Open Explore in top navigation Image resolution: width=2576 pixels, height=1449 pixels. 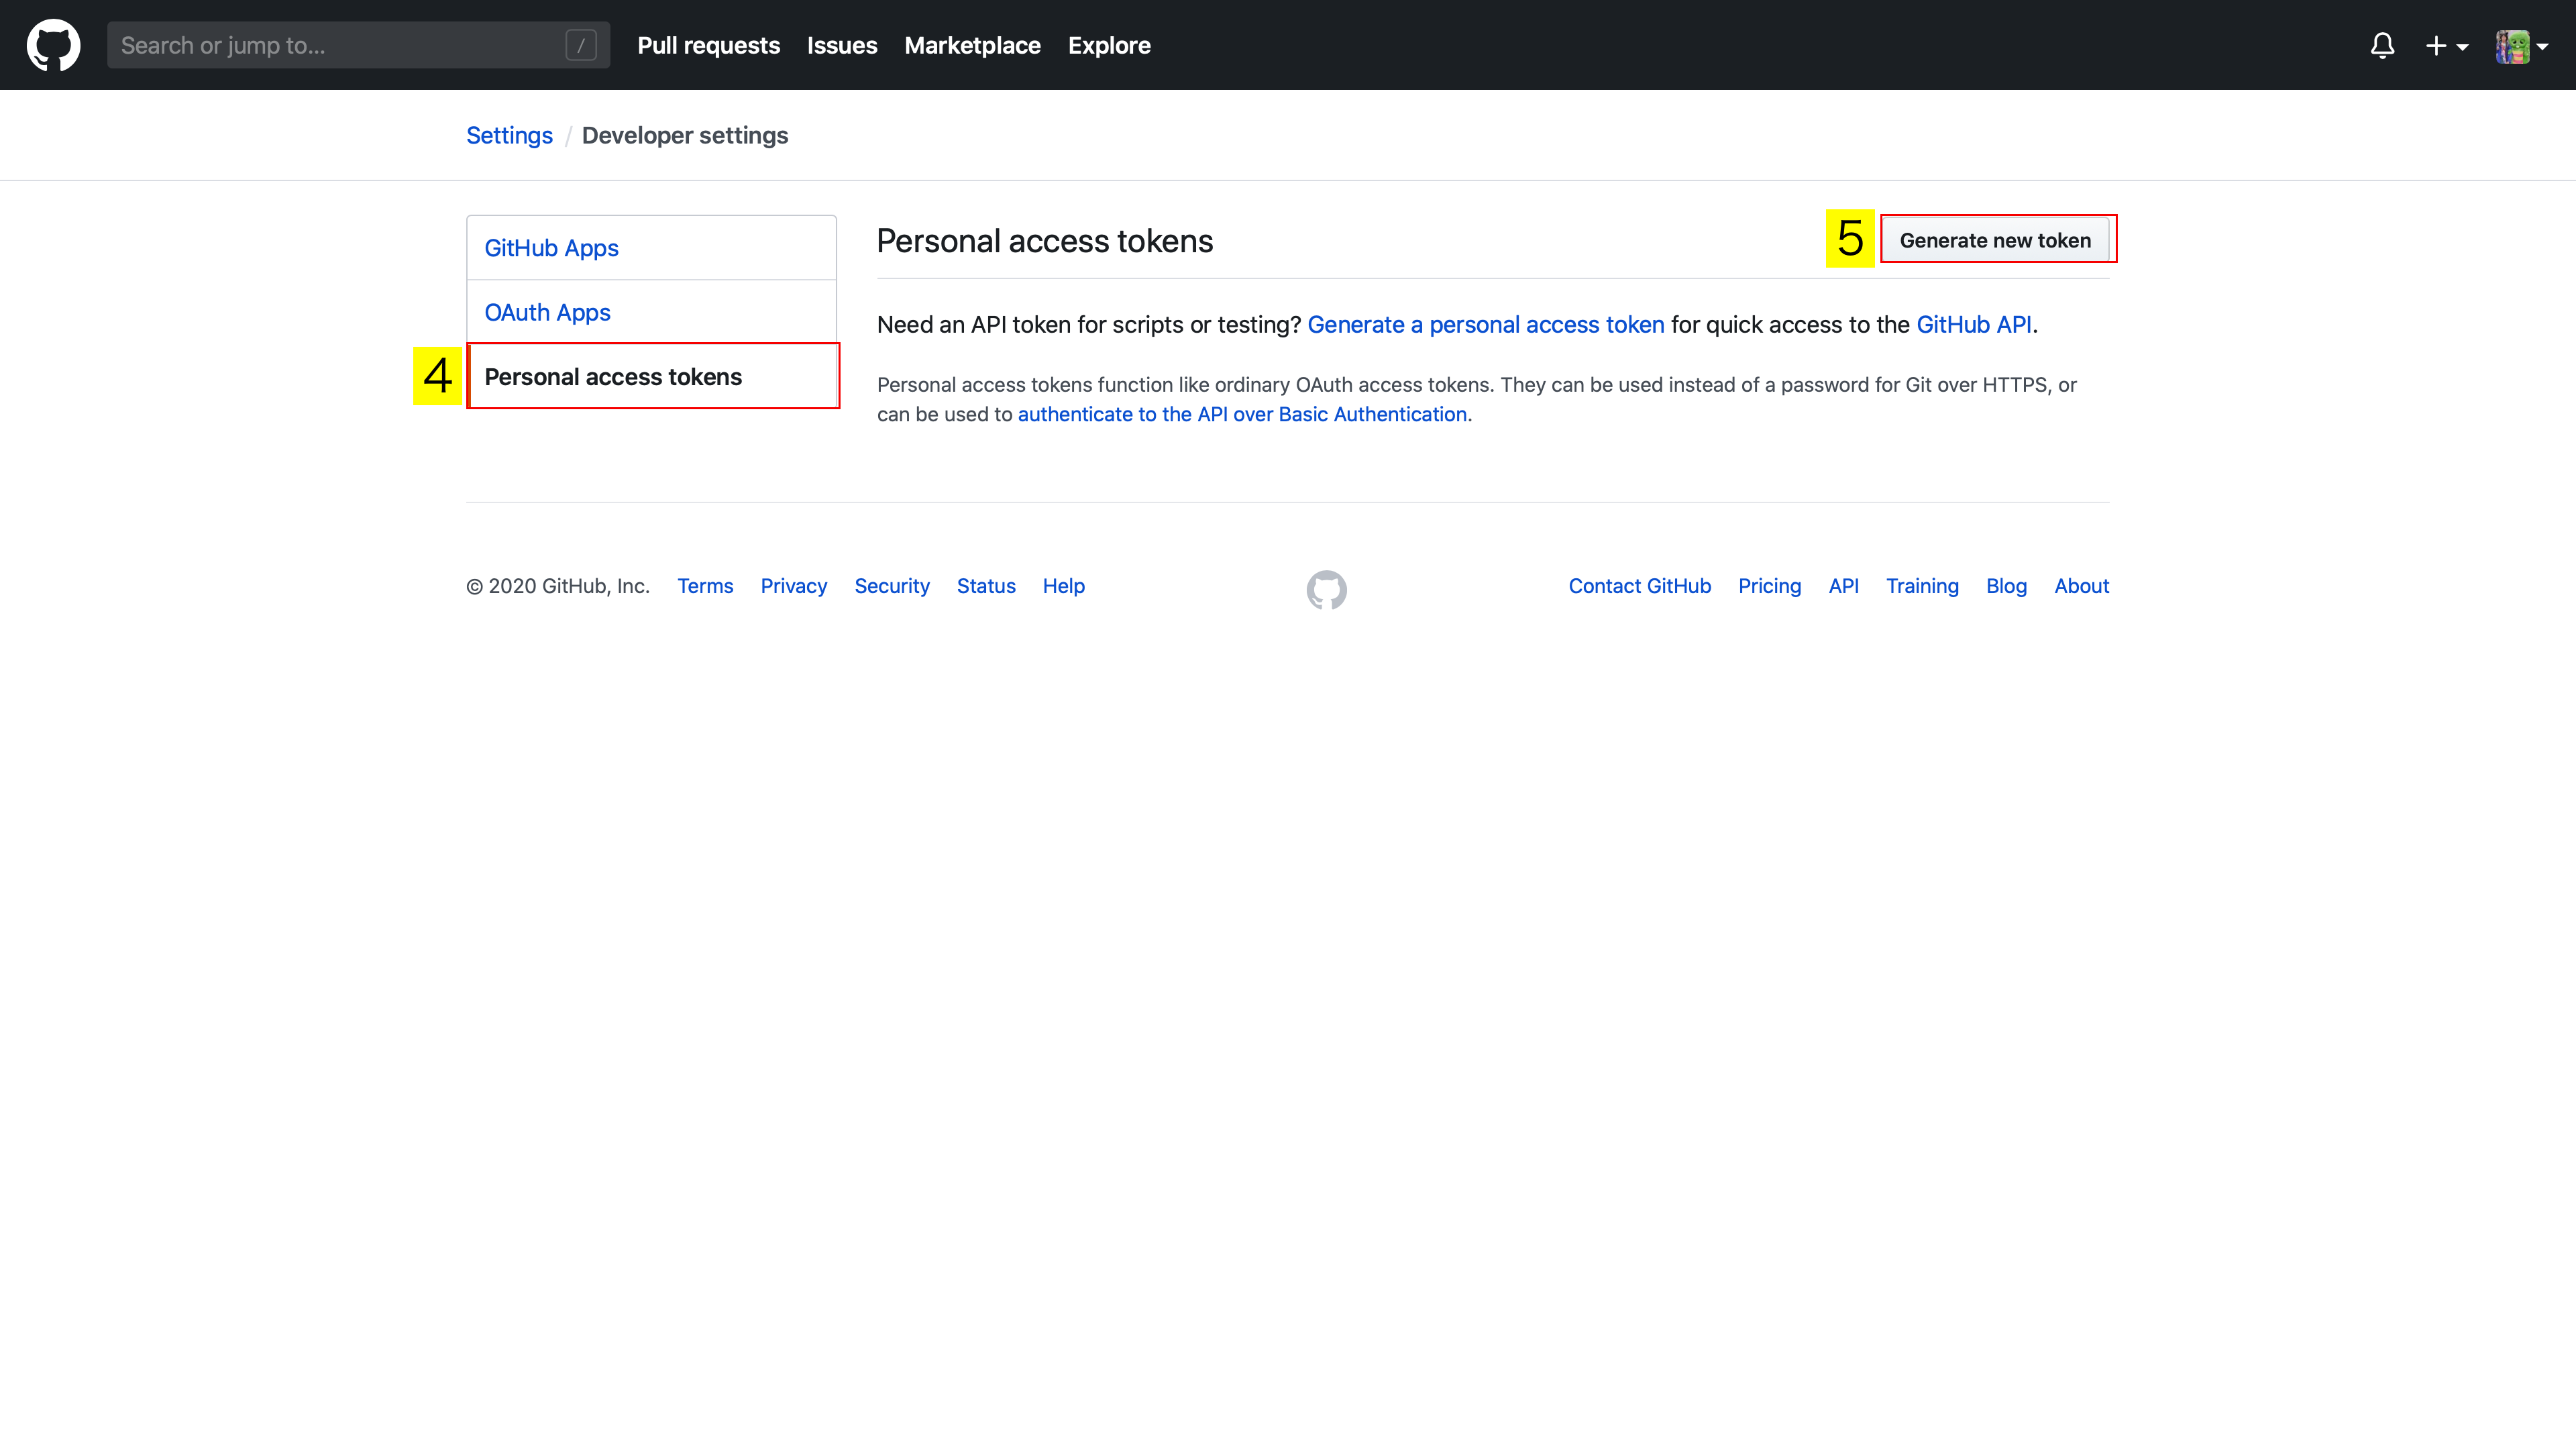click(1109, 45)
